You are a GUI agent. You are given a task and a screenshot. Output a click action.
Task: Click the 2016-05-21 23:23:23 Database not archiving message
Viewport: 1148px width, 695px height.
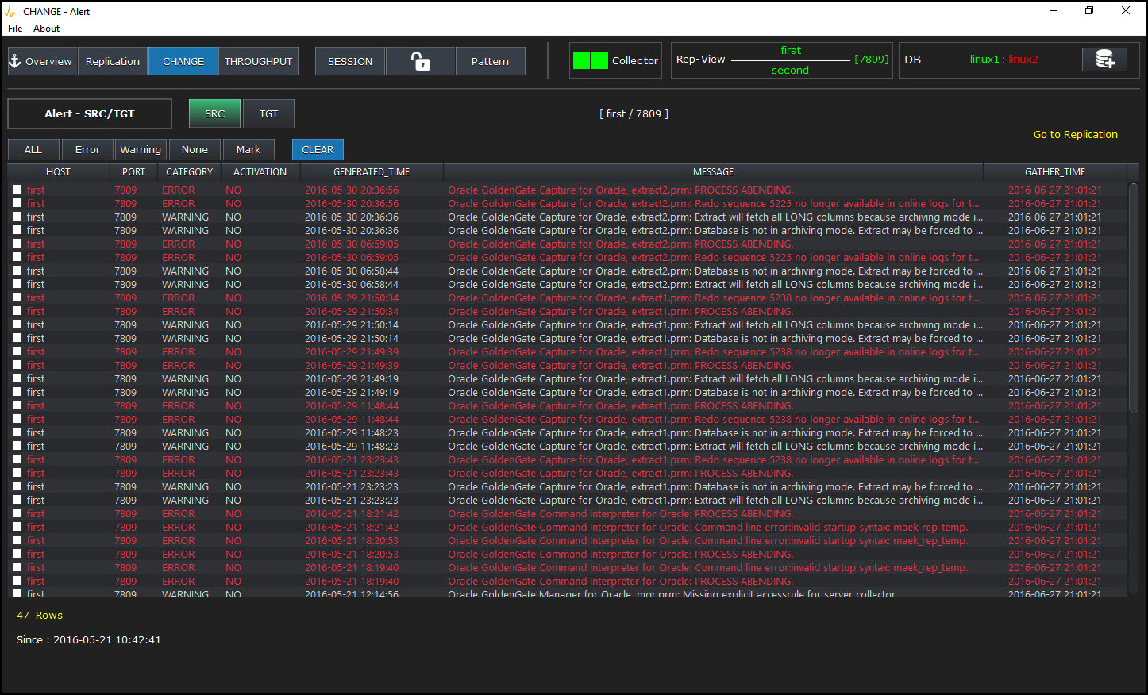pos(715,486)
